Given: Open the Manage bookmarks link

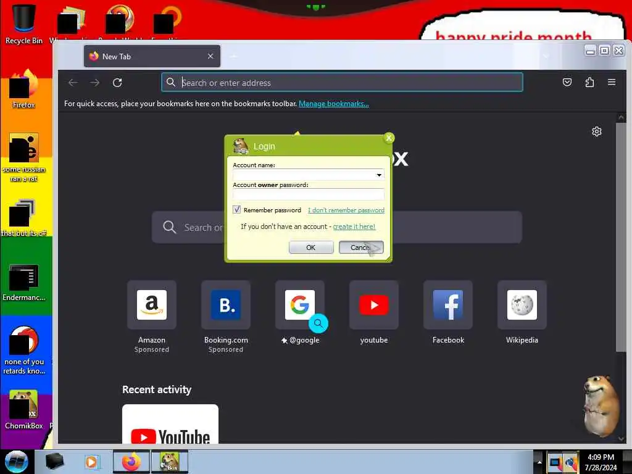Looking at the screenshot, I should click(334, 104).
